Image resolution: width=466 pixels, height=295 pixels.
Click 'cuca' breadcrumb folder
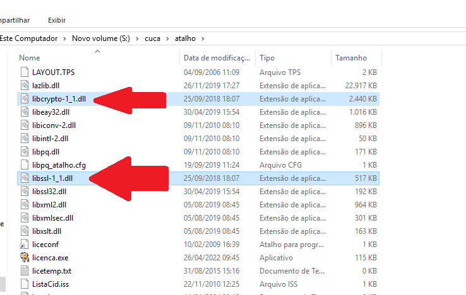(x=152, y=38)
